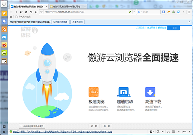Go back to the previous page

pyautogui.click(x=11, y=12)
